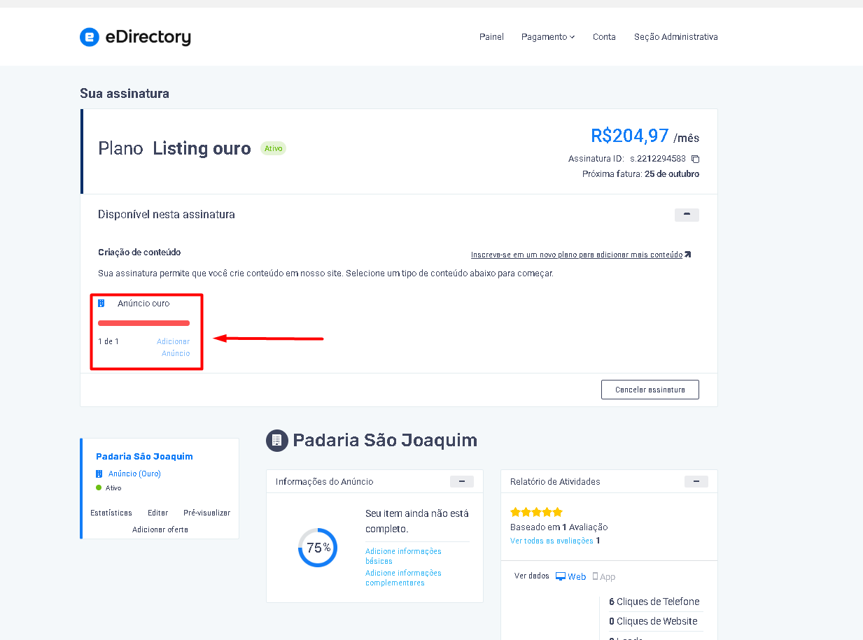863x640 pixels.
Task: Click the Web monitor icon in Ver dados
Action: click(561, 576)
